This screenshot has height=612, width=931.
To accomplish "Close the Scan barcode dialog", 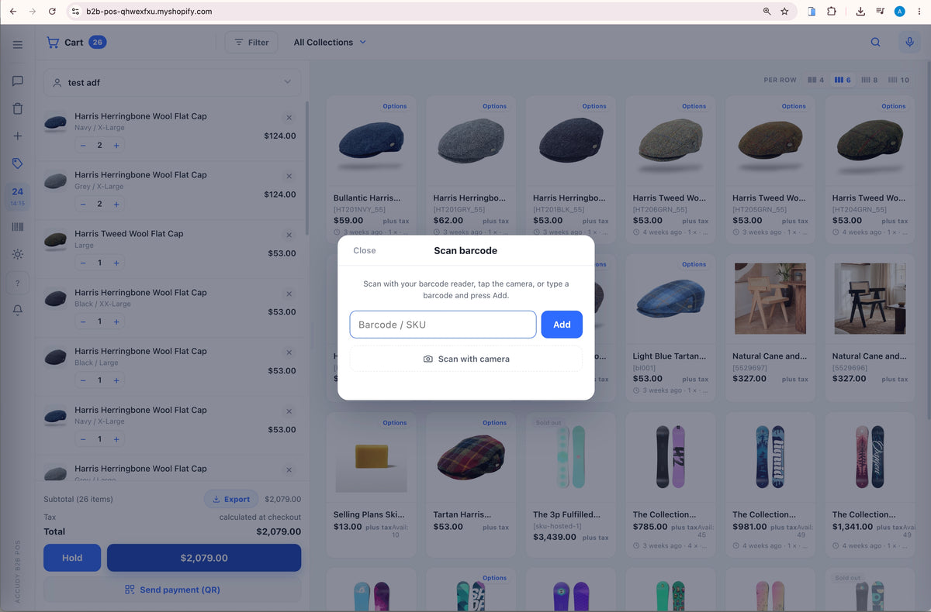I will tap(365, 250).
